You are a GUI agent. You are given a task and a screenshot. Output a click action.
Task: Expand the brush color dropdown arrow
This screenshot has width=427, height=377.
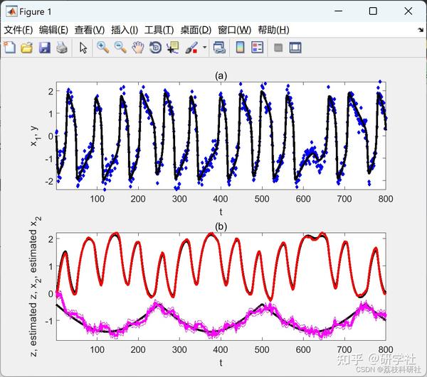pyautogui.click(x=204, y=48)
